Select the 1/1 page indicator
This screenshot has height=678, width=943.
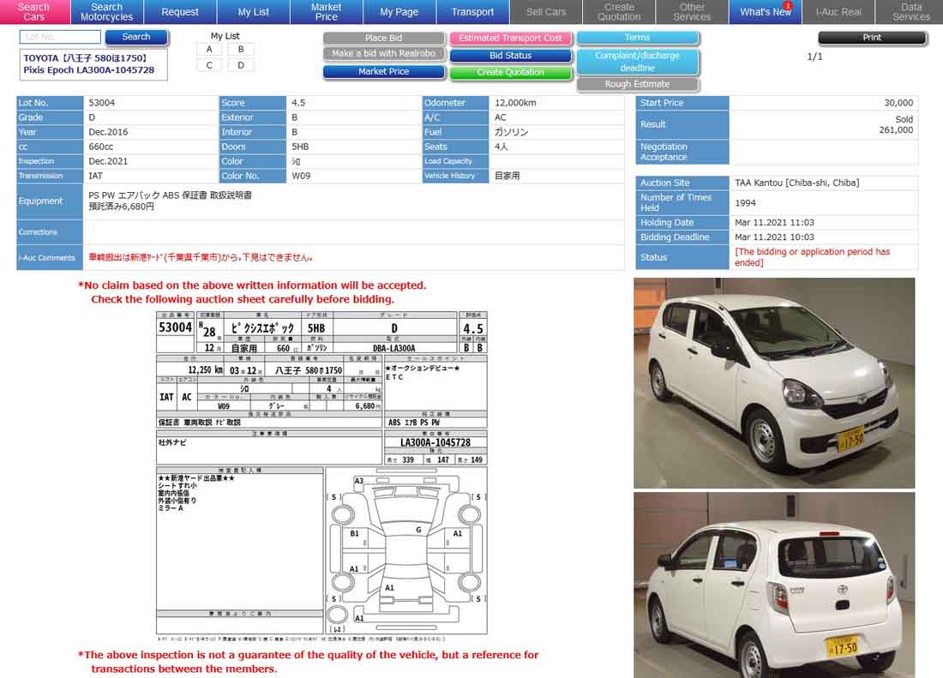coord(815,57)
